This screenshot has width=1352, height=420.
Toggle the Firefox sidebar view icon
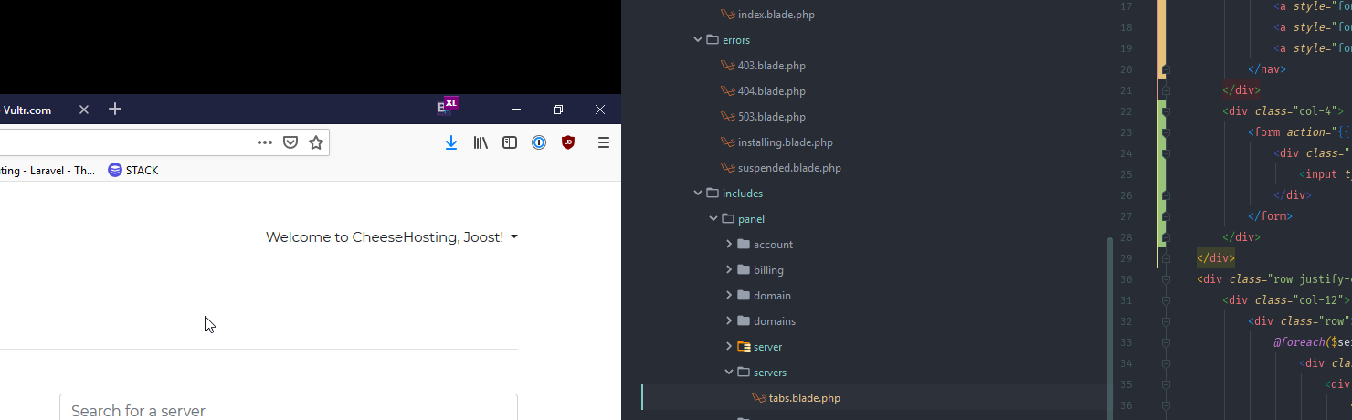[x=510, y=142]
